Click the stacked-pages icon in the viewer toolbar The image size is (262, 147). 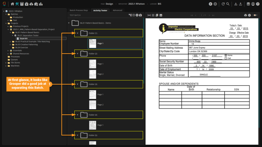click(x=157, y=15)
